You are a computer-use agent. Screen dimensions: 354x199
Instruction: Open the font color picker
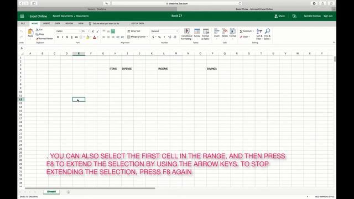pos(95,37)
